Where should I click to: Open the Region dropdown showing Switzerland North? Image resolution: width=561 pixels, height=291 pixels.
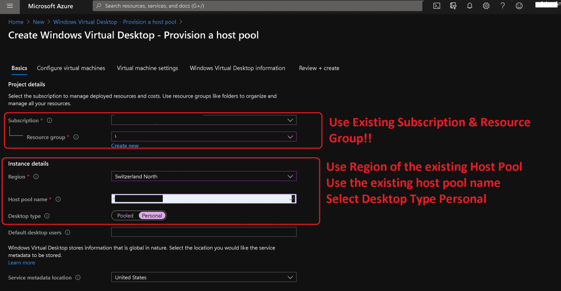[x=204, y=176]
